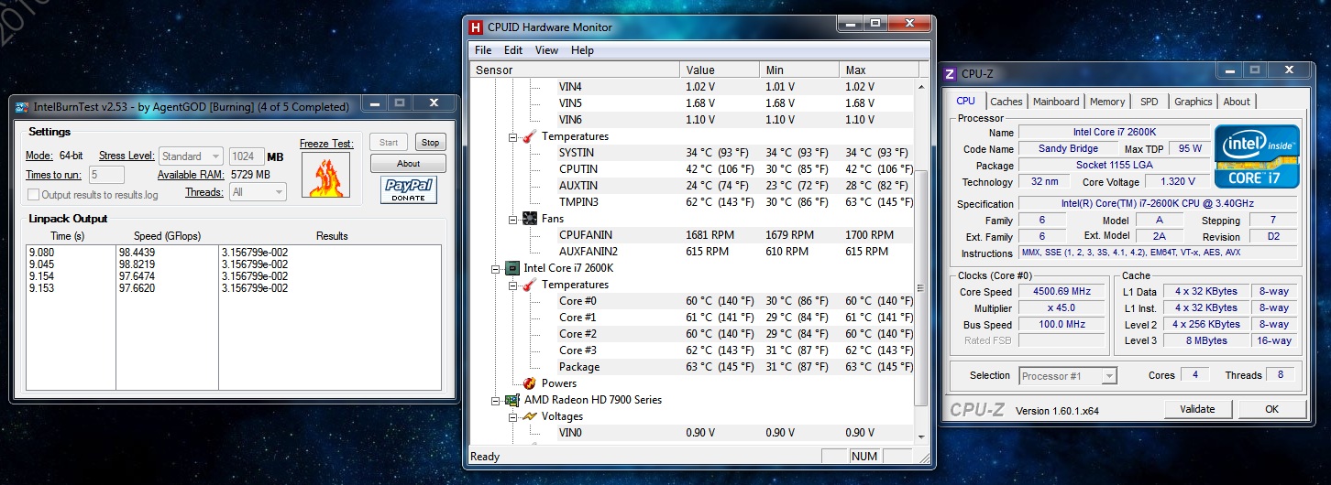Open the Help menu in HWMonitor

point(582,50)
